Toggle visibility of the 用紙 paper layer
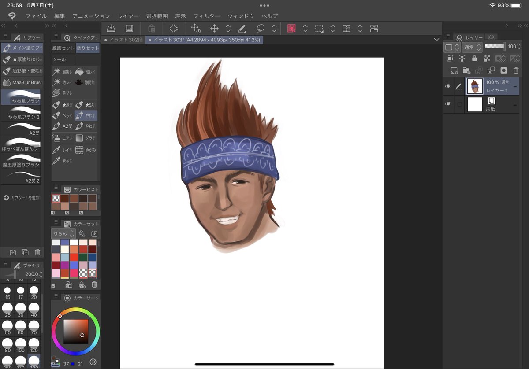Image resolution: width=529 pixels, height=369 pixels. (448, 104)
